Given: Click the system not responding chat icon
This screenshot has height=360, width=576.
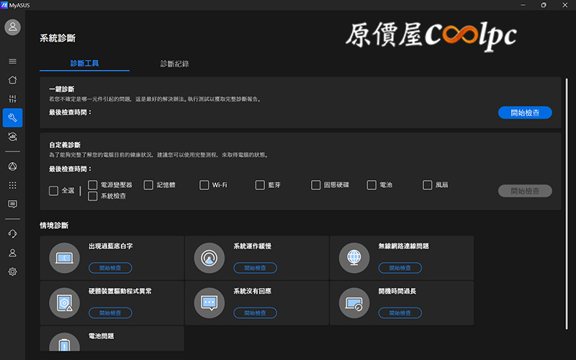Looking at the screenshot, I should point(210,303).
